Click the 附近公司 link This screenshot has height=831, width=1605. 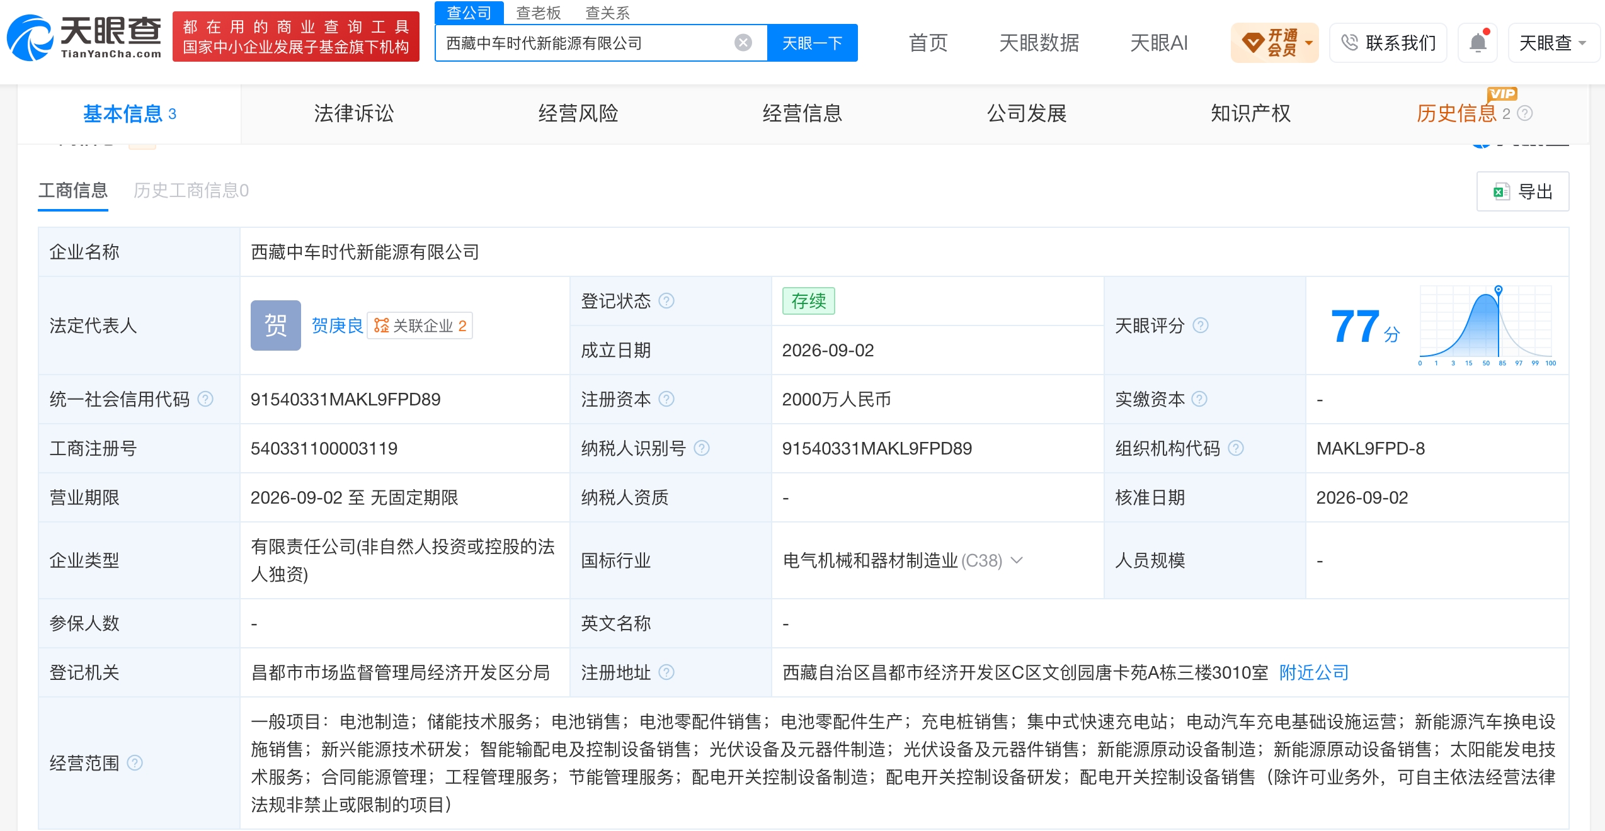[1314, 672]
